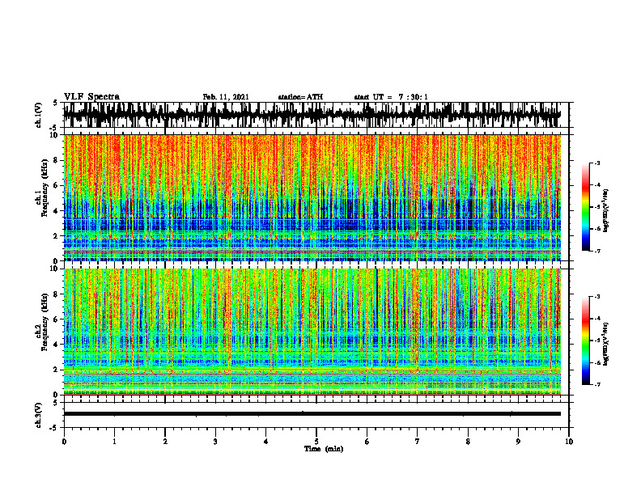Click the ch.1 spectrogram color scale bar
Viewport: 641px width, 495px height.
click(x=585, y=207)
